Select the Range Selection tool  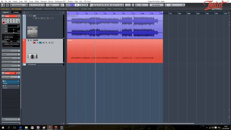93,5
